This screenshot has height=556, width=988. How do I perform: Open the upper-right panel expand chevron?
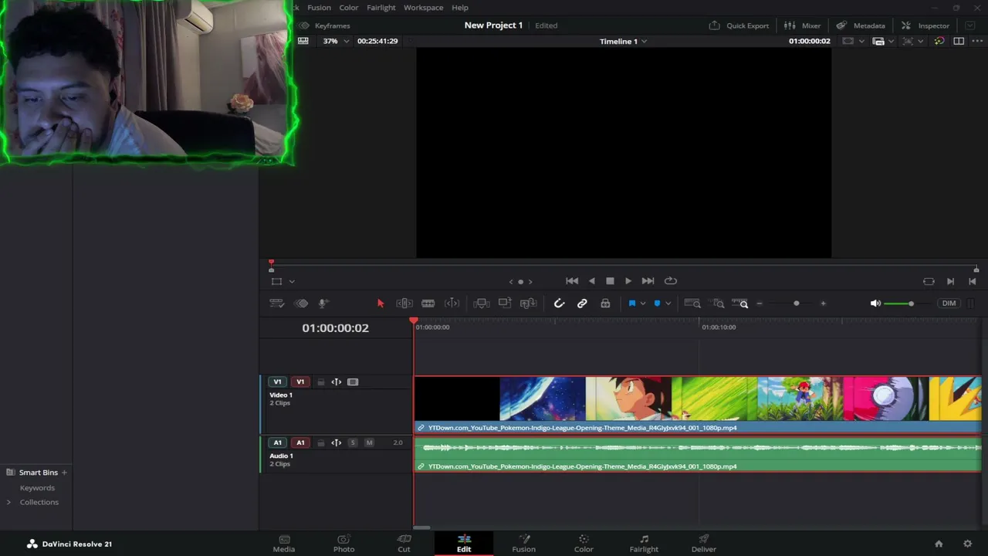pos(970,25)
